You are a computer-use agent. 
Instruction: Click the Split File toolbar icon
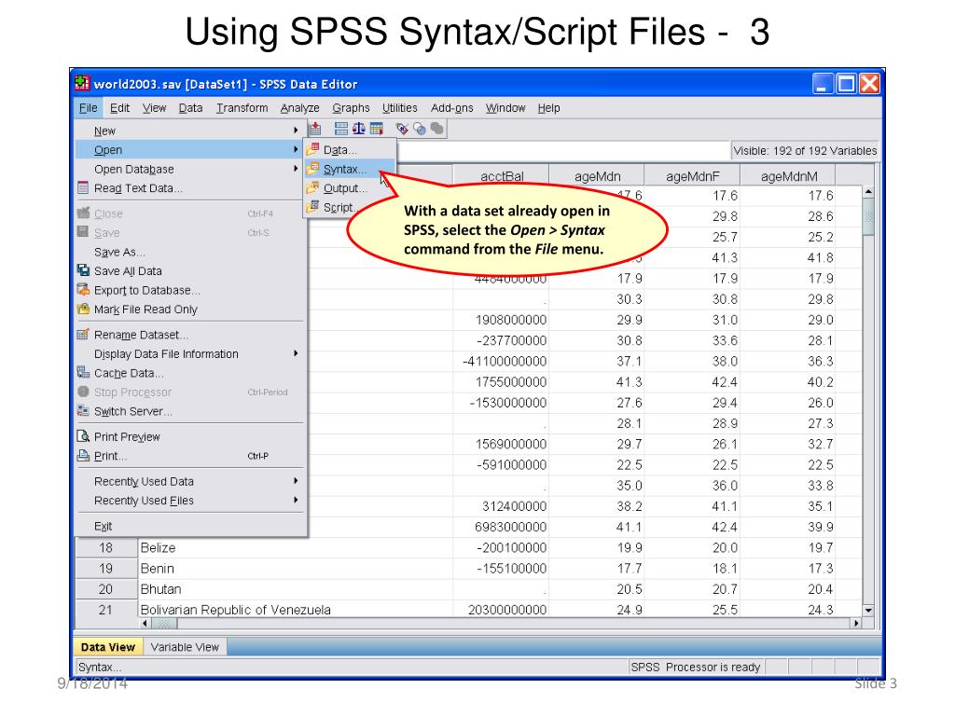(x=341, y=129)
